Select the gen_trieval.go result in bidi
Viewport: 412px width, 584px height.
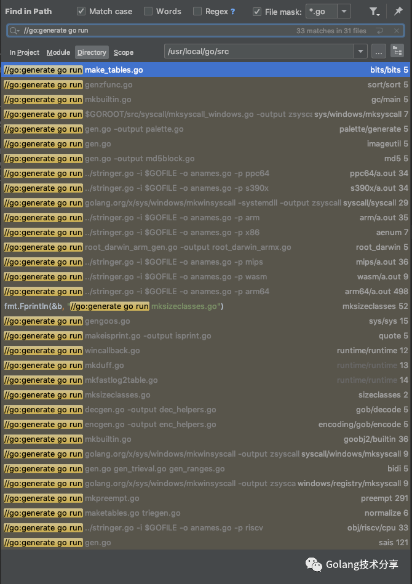pos(205,469)
